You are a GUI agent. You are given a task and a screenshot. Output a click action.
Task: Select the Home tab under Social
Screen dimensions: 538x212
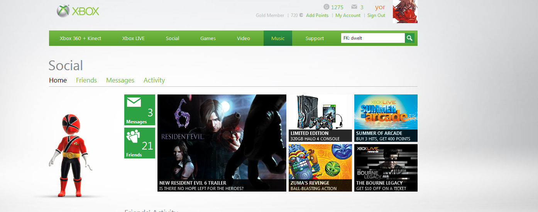58,80
